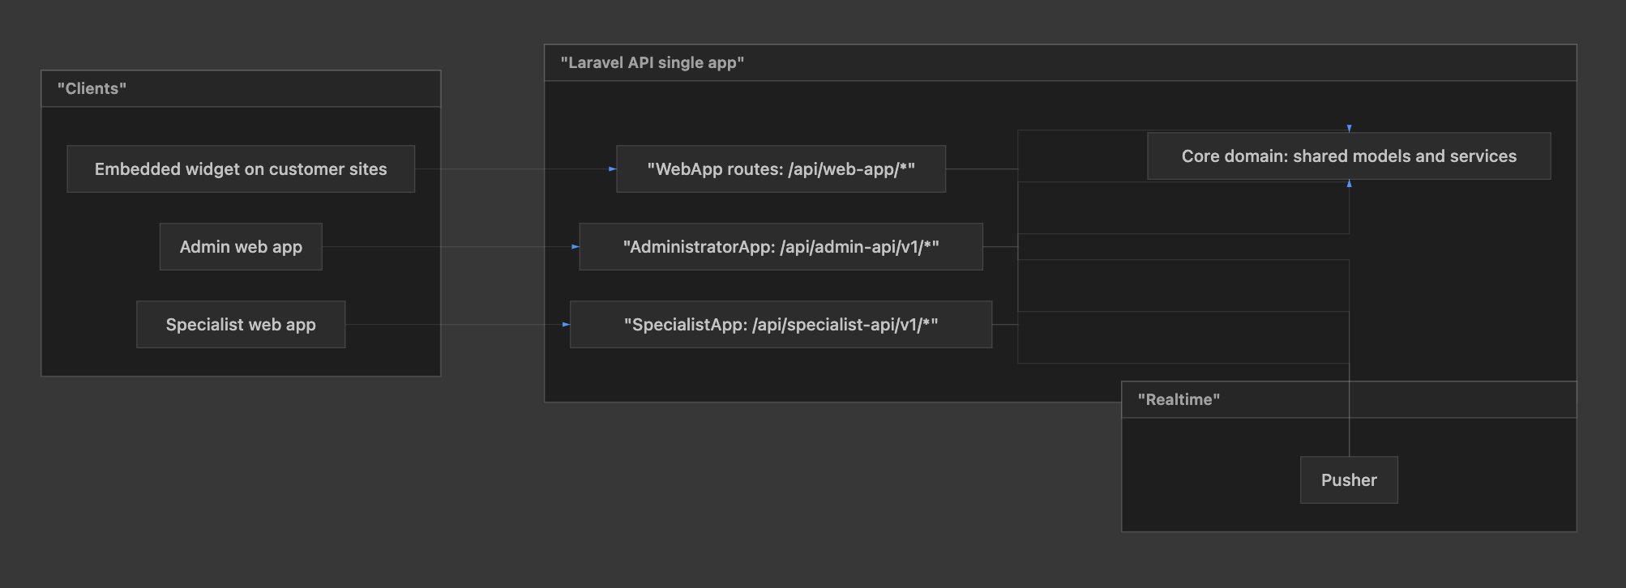
Task: Click the WebApp routes /api/web-app/* node
Action: [x=781, y=168]
